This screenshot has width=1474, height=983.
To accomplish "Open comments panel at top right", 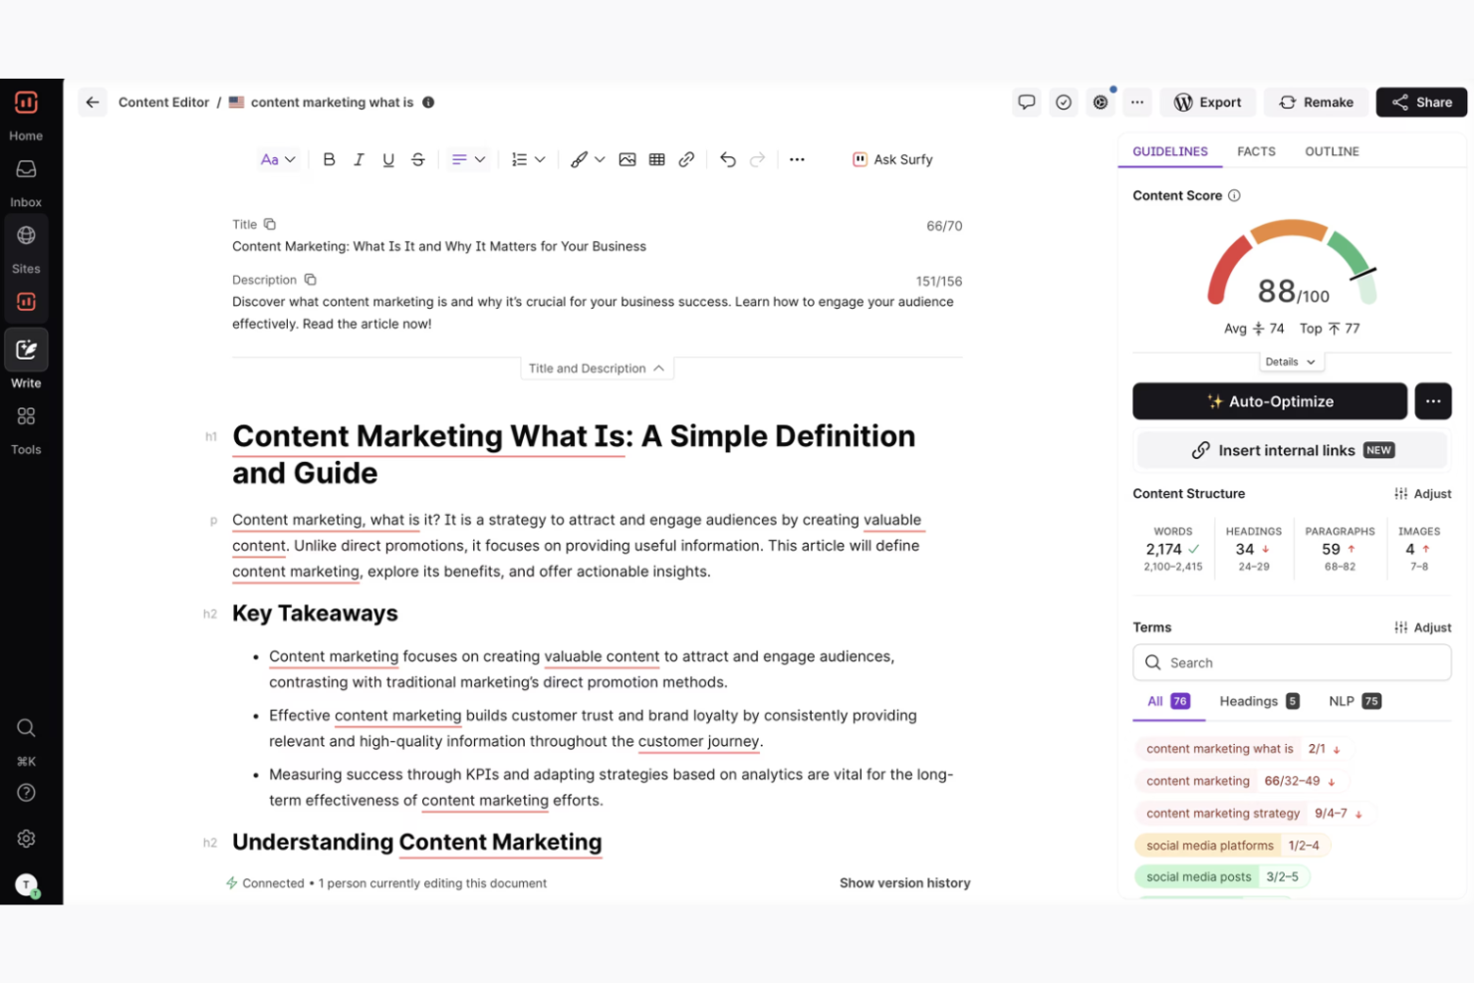I will coord(1026,102).
